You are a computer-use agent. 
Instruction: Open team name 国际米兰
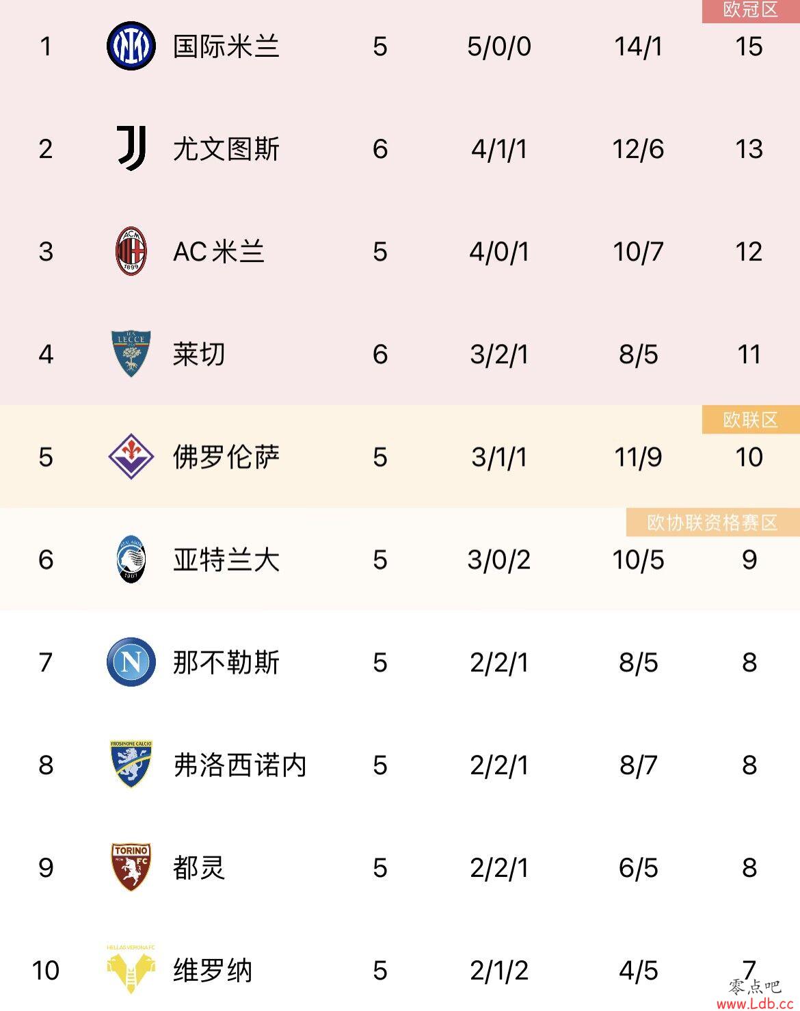pos(226,47)
